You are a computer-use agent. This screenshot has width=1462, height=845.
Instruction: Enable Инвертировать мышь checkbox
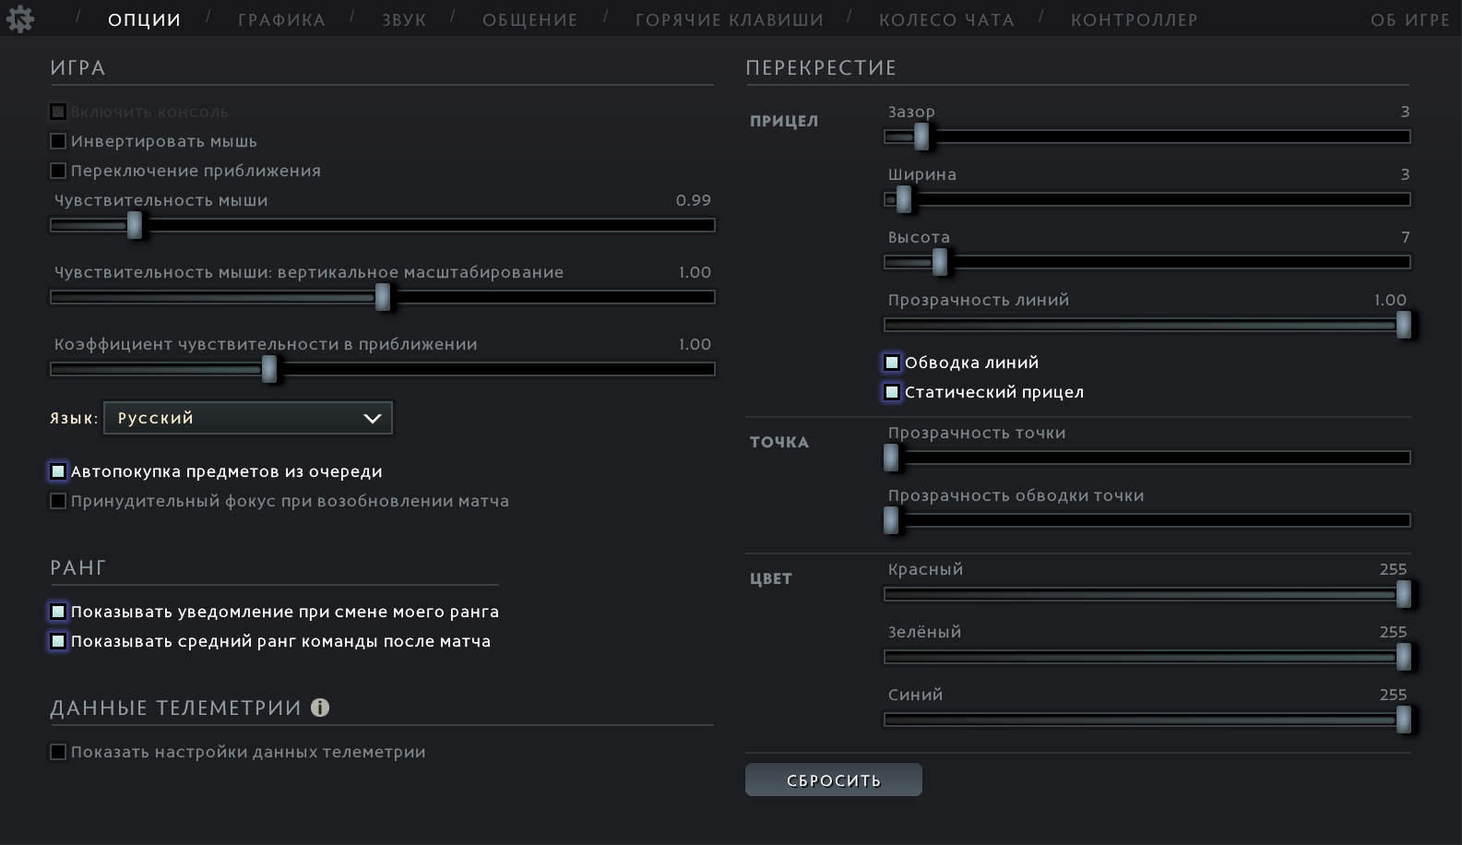58,141
